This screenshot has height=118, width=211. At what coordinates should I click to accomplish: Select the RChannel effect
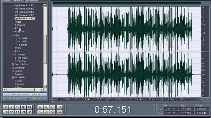tap(20, 25)
